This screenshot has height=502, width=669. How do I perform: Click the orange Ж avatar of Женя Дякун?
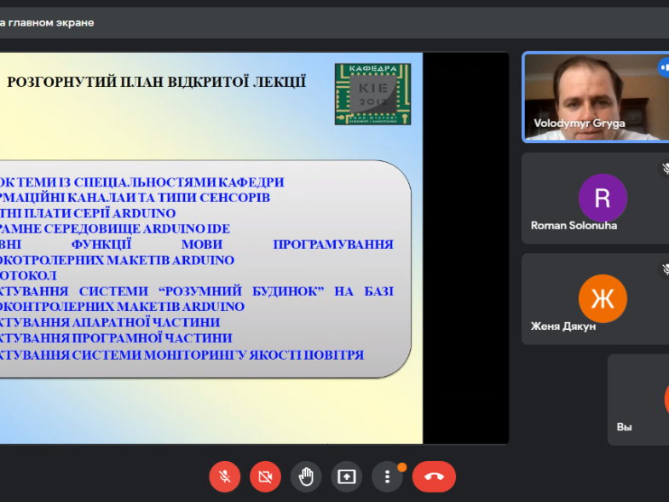click(603, 298)
